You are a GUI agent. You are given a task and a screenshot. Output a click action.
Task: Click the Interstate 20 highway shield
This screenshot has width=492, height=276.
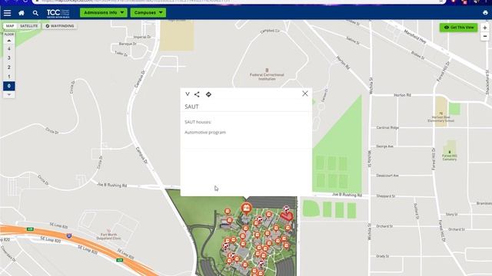click(x=69, y=236)
